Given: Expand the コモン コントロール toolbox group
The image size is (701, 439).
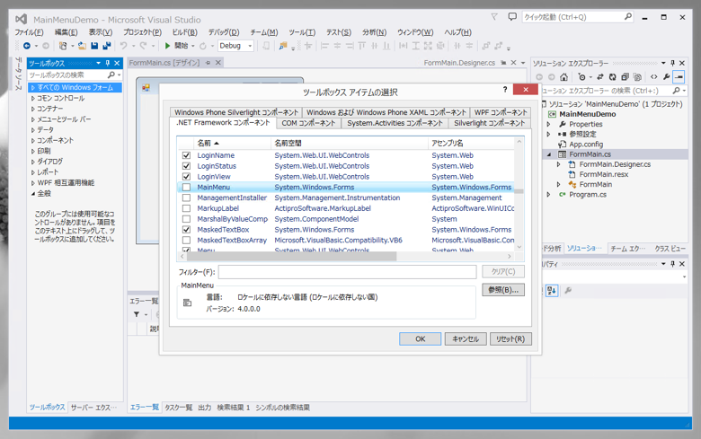Looking at the screenshot, I should pos(33,98).
